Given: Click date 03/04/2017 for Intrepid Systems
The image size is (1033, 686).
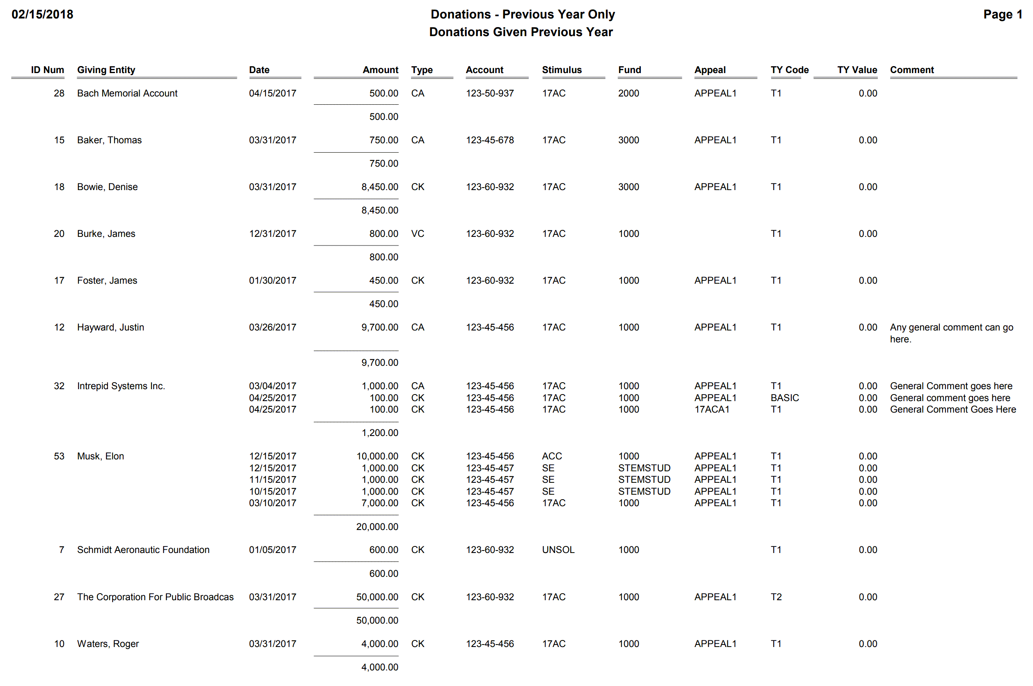Looking at the screenshot, I should coord(273,386).
